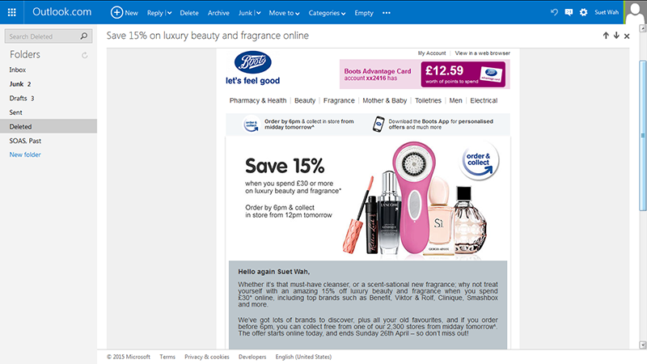Click the Boots Advantage Card banner
This screenshot has height=364, width=647.
[425, 74]
